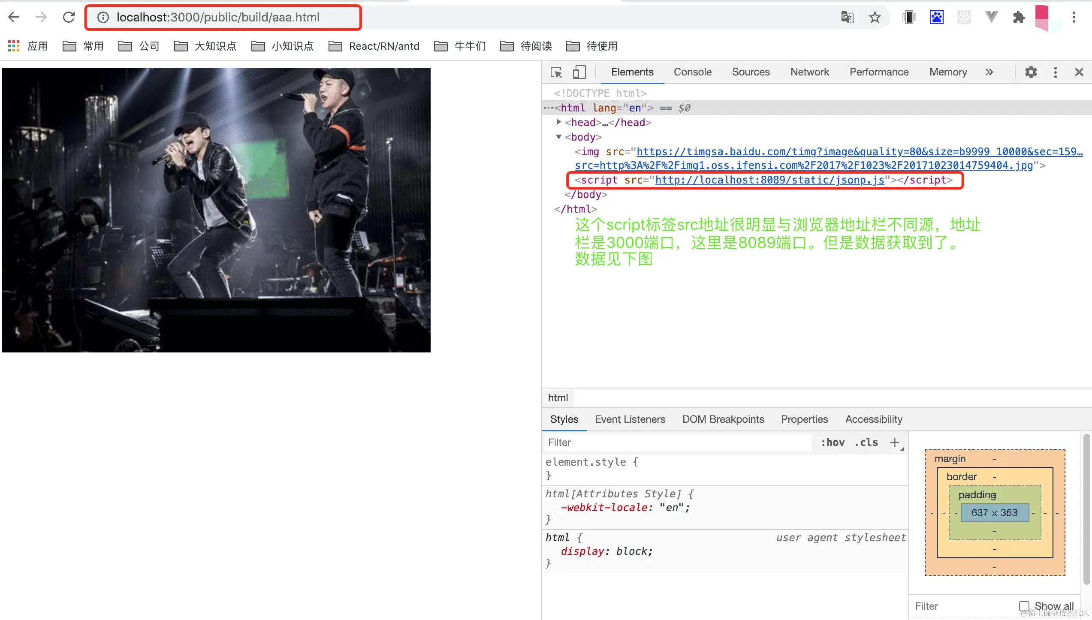Reload the page
The image size is (1092, 620).
point(69,18)
